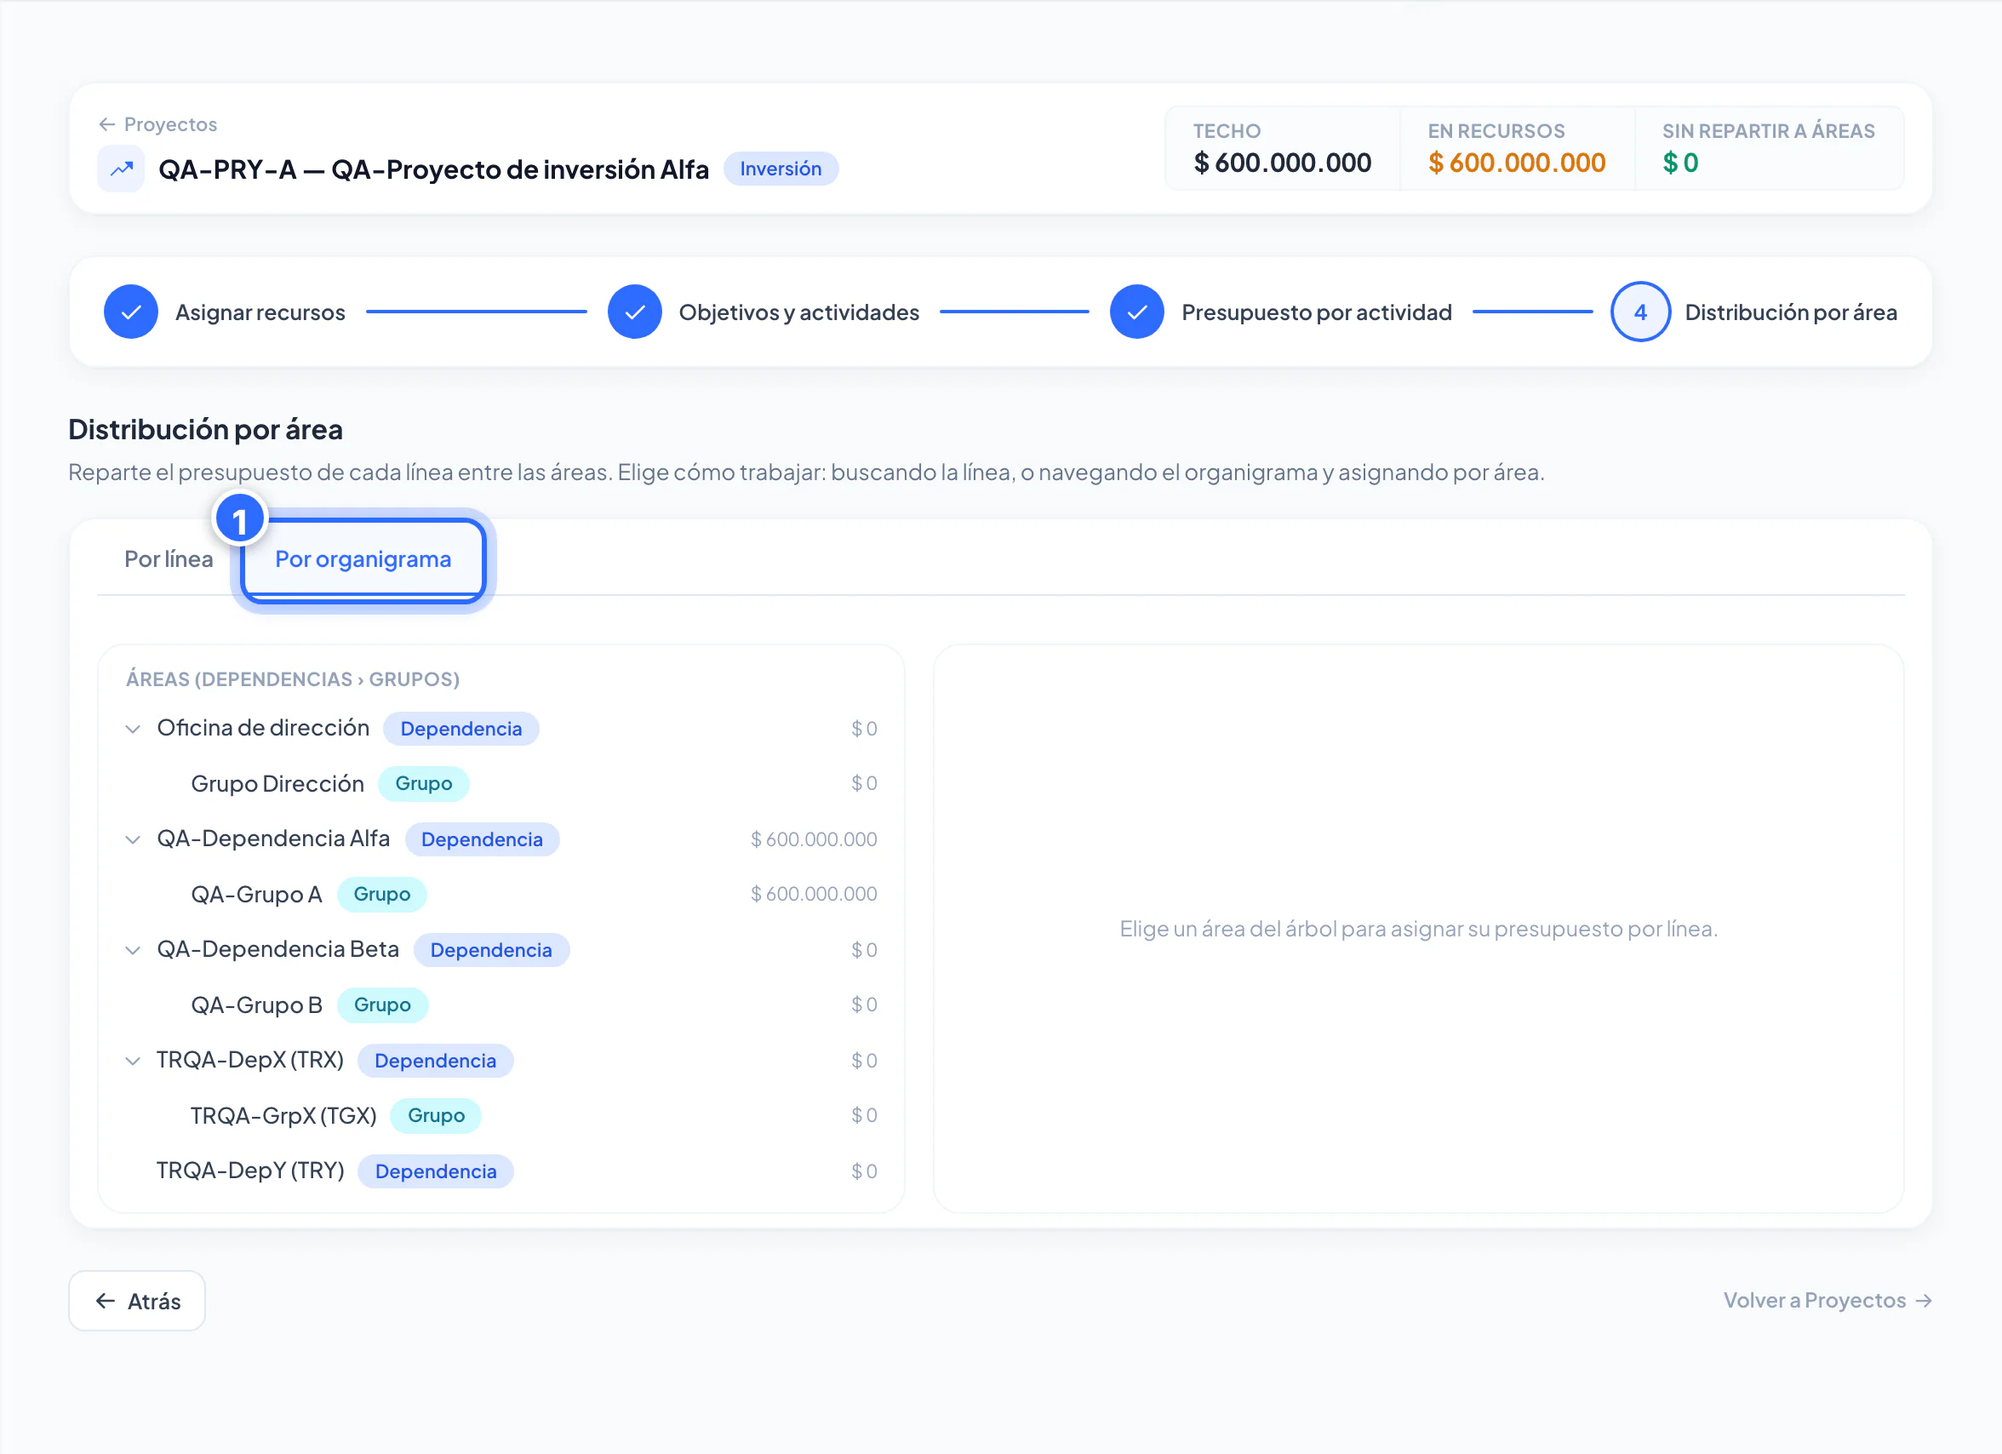Image resolution: width=2002 pixels, height=1454 pixels.
Task: Click the back arrow icon before Proyectos
Action: click(106, 124)
